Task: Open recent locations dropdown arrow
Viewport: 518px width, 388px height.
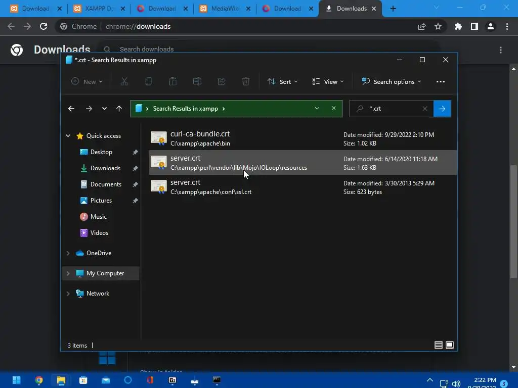Action: [104, 109]
